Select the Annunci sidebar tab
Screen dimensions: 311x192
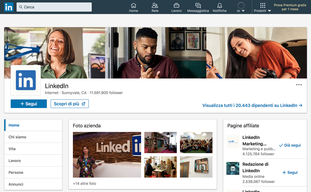[x=33, y=184]
